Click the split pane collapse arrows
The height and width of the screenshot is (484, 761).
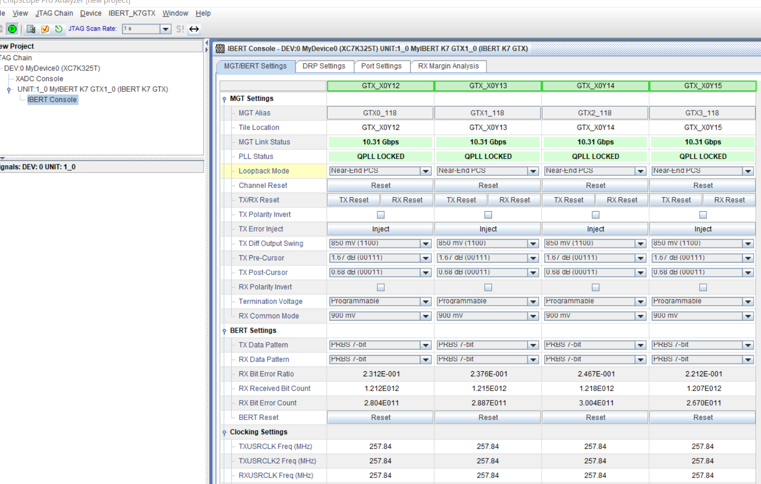pyautogui.click(x=207, y=46)
